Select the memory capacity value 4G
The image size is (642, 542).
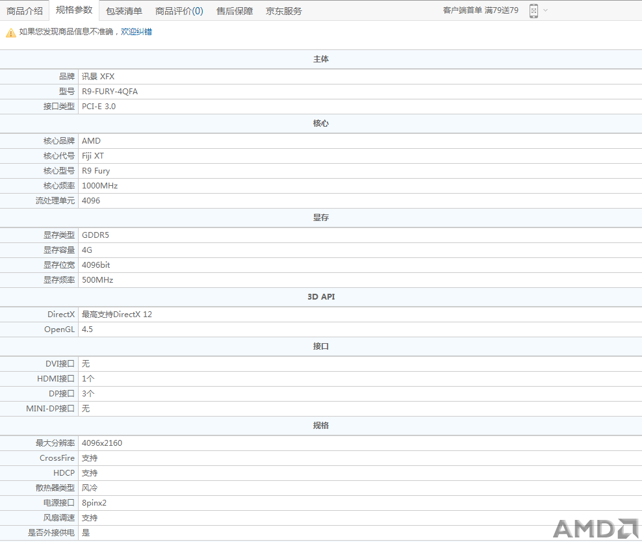(87, 250)
